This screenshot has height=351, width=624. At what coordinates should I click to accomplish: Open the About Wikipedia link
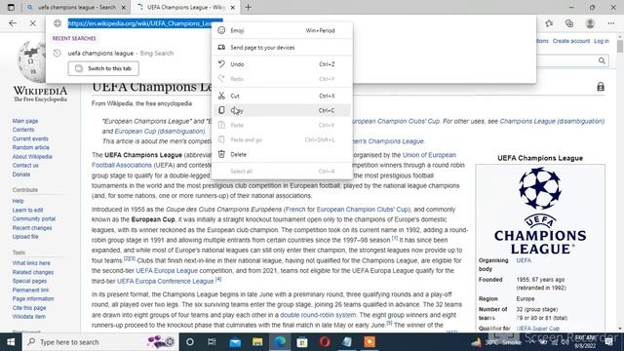click(32, 157)
